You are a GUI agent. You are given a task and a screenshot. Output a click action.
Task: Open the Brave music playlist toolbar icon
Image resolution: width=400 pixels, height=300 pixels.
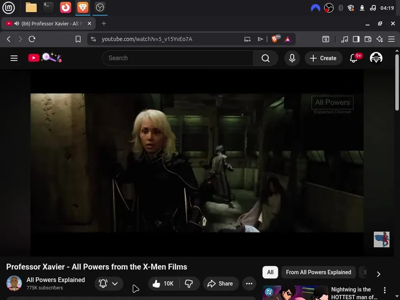(x=345, y=39)
